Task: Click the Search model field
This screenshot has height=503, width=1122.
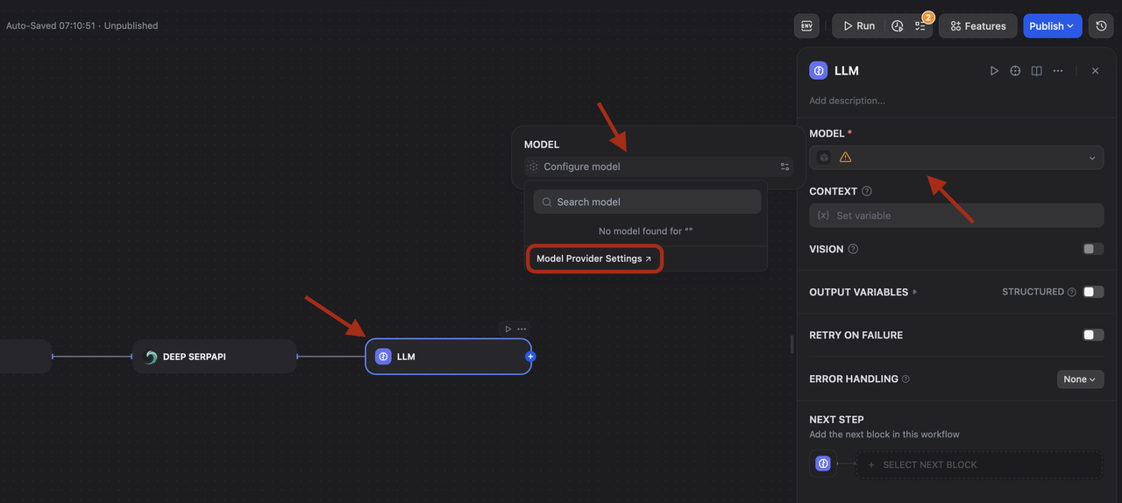Action: point(647,202)
